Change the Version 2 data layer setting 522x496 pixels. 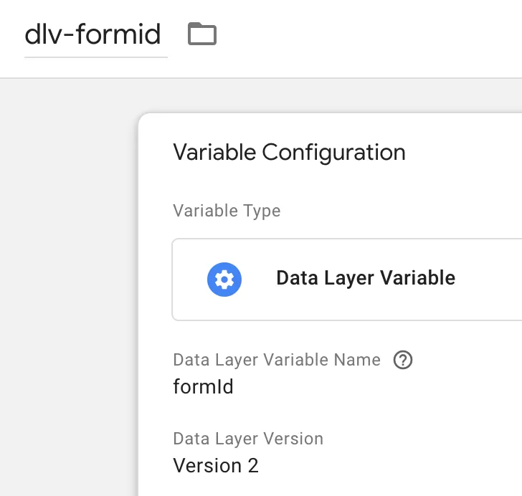[216, 465]
